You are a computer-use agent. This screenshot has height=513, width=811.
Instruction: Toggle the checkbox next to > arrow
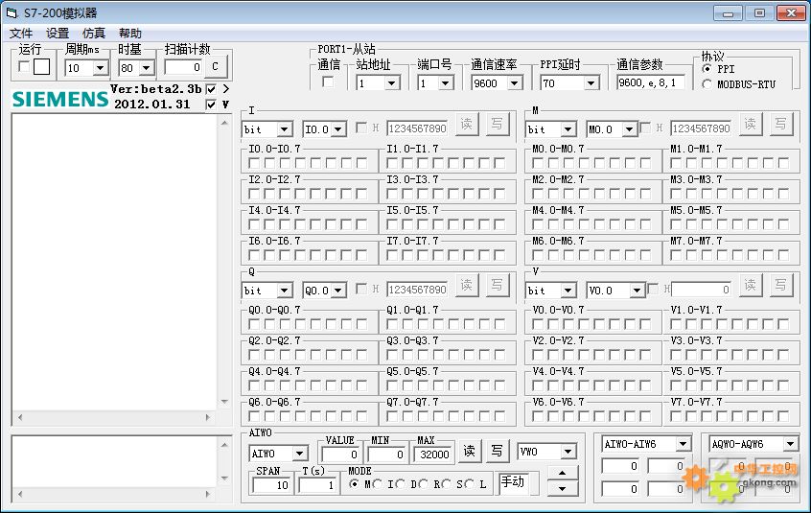(x=211, y=89)
